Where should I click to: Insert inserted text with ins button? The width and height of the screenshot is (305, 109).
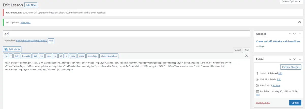click(x=42, y=56)
